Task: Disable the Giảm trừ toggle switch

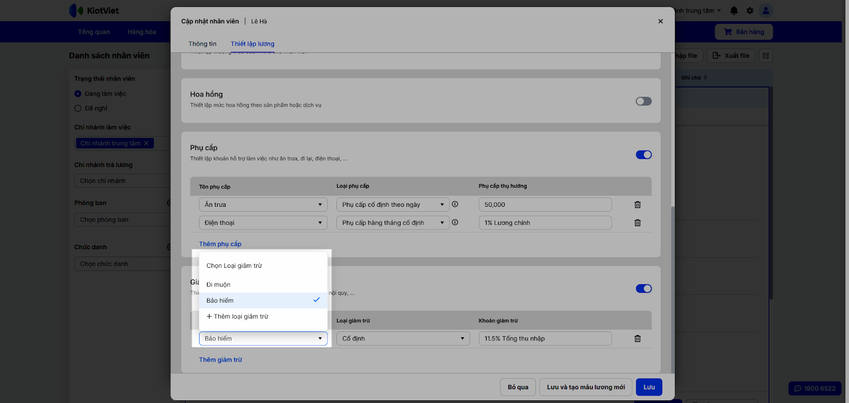Action: (643, 288)
